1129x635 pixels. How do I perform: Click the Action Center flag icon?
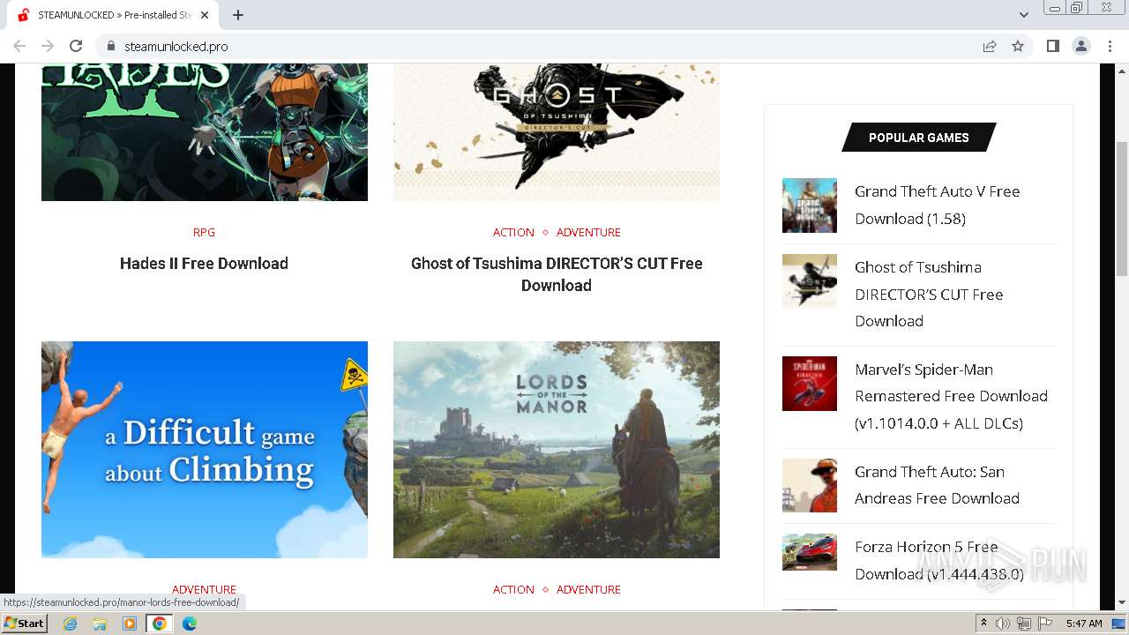pyautogui.click(x=1045, y=624)
